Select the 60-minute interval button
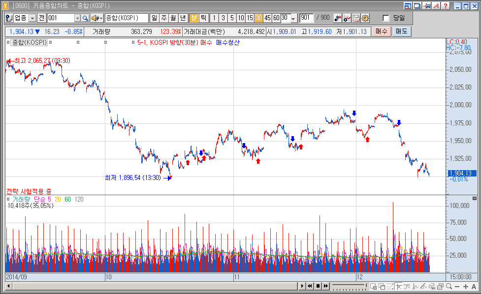481x294 pixels. 276,18
